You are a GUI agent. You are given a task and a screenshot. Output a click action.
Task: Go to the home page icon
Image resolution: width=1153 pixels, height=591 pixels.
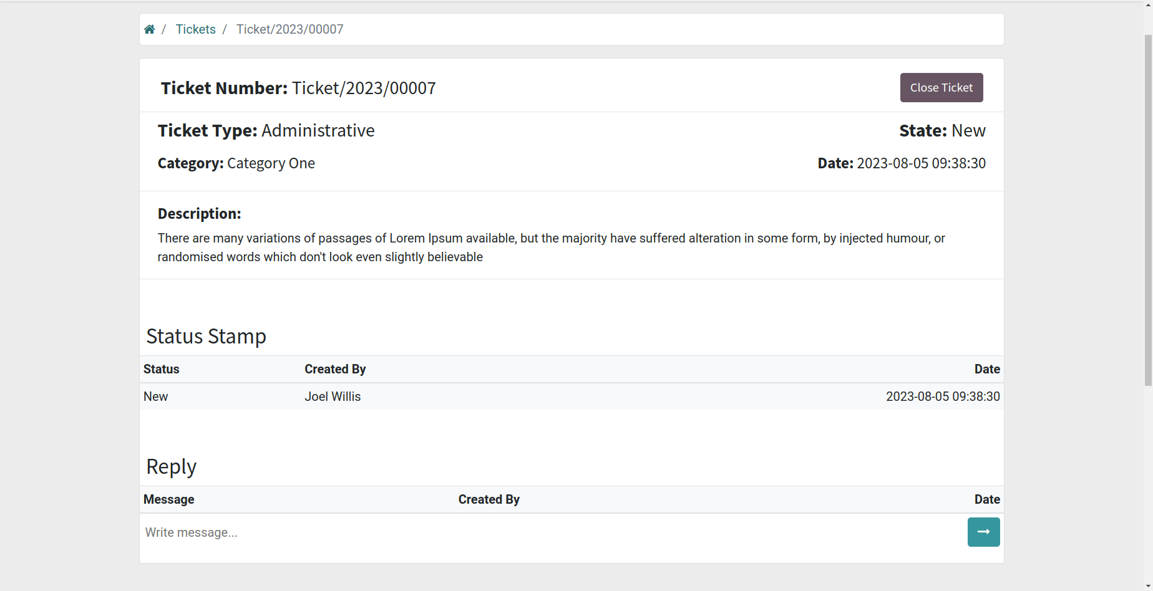point(149,29)
